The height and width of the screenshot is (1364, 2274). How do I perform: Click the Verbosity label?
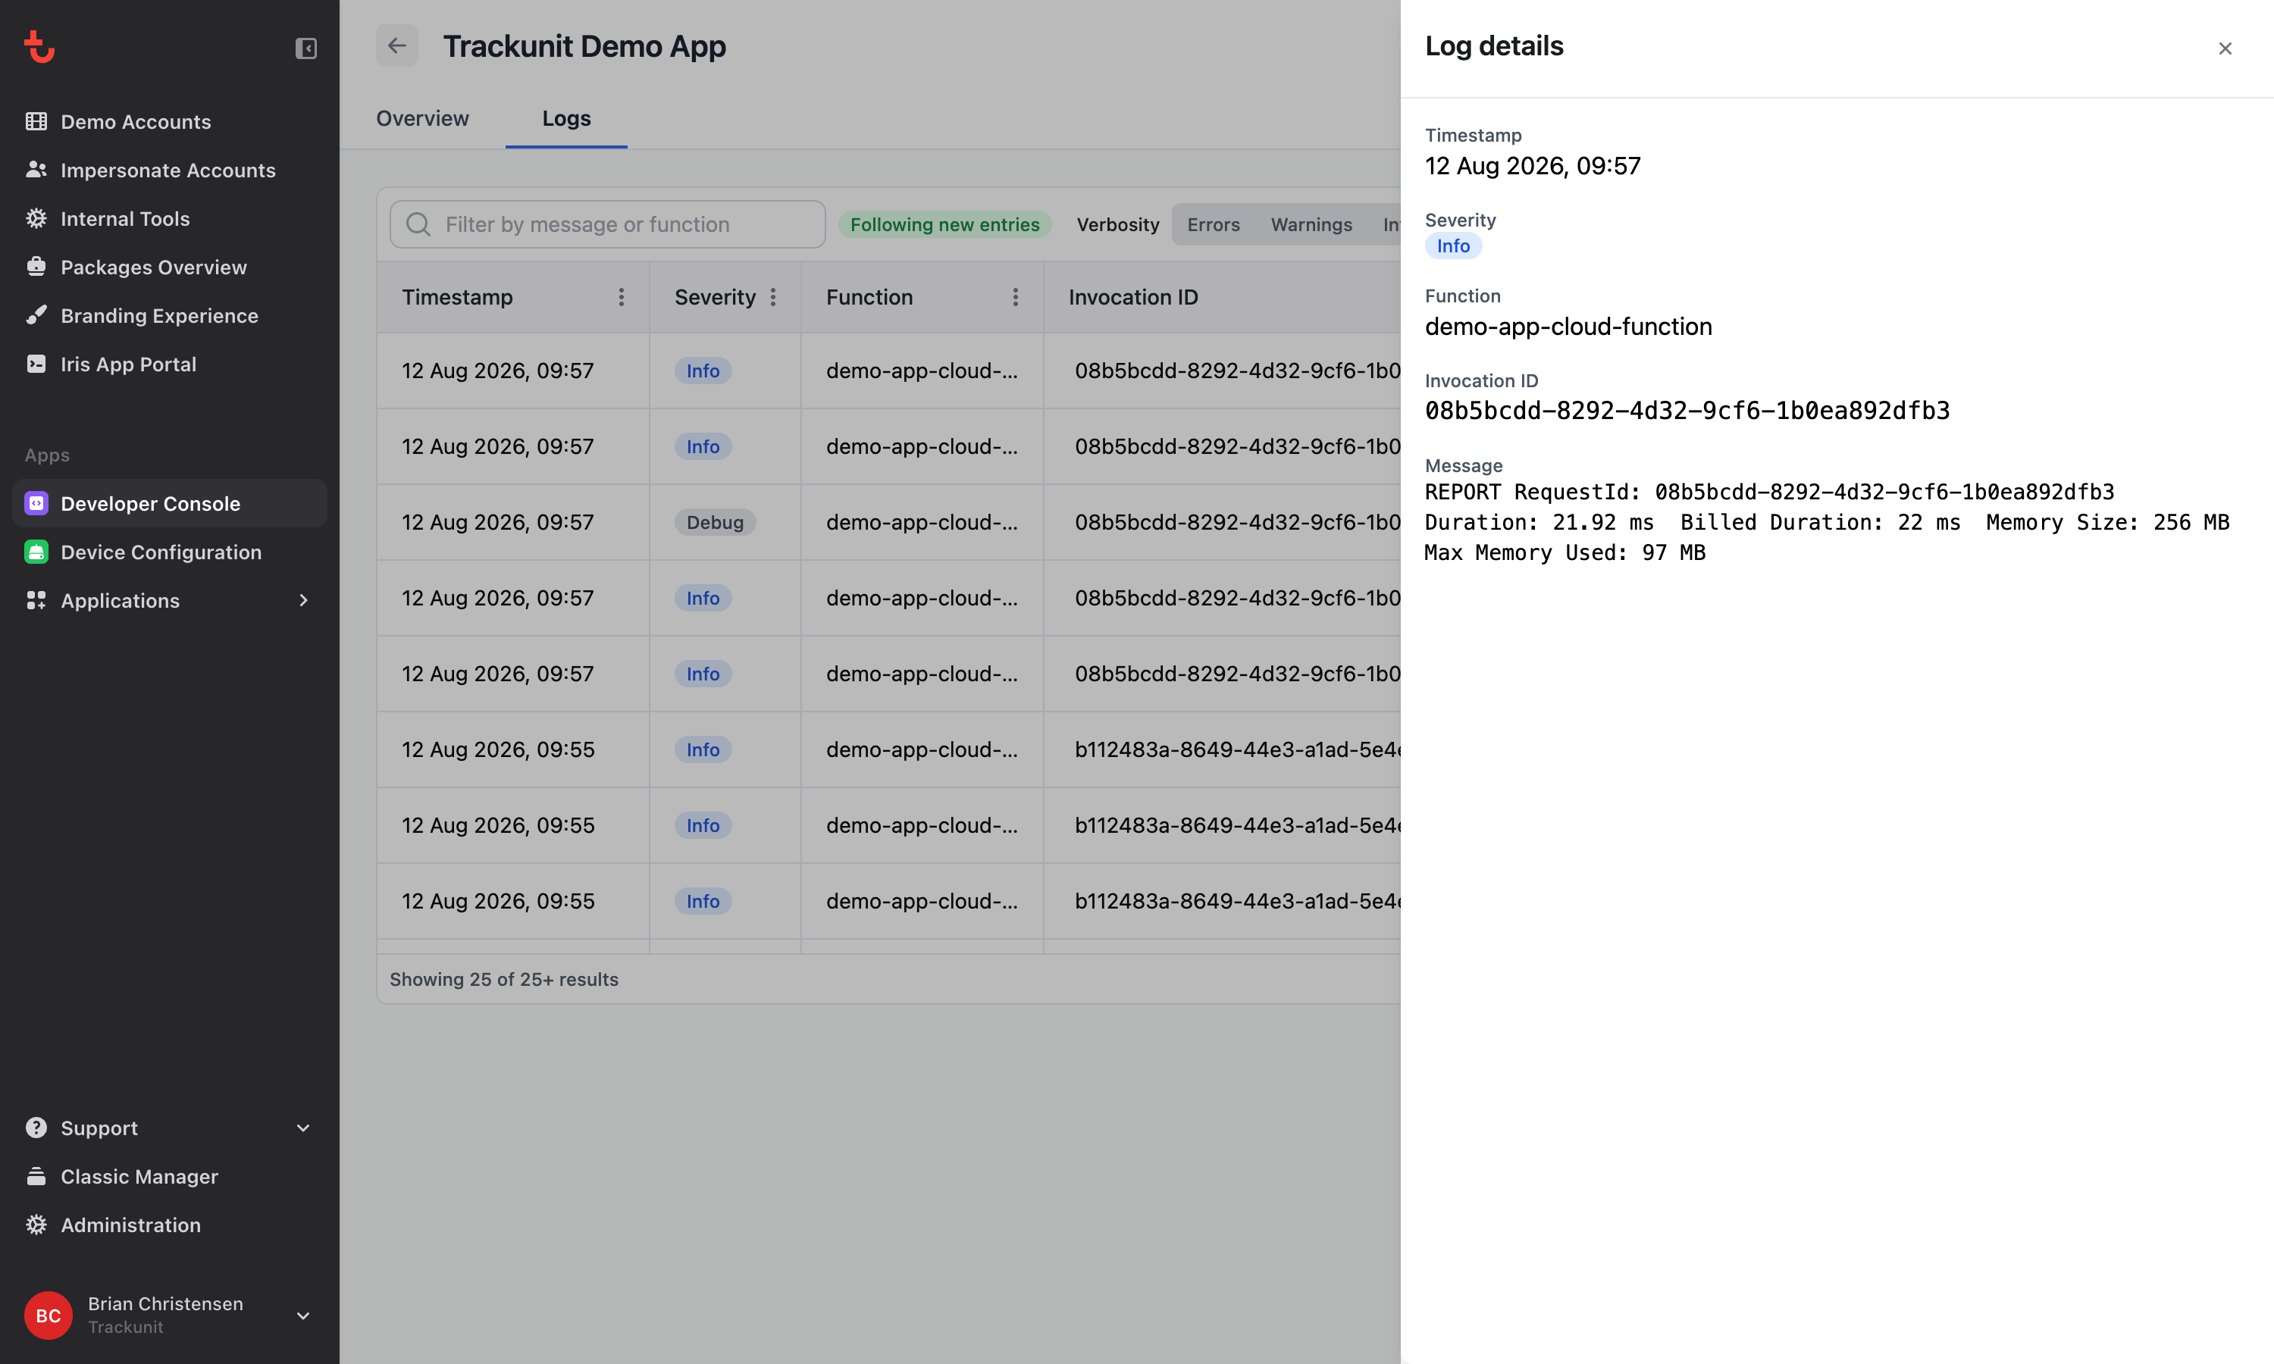tap(1118, 224)
